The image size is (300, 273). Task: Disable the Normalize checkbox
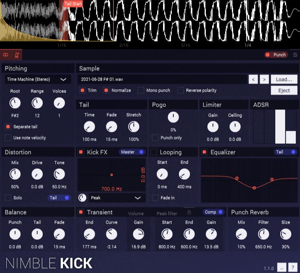click(x=106, y=90)
